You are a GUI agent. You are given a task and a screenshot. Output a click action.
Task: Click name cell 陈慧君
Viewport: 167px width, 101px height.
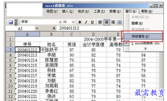coord(52,60)
